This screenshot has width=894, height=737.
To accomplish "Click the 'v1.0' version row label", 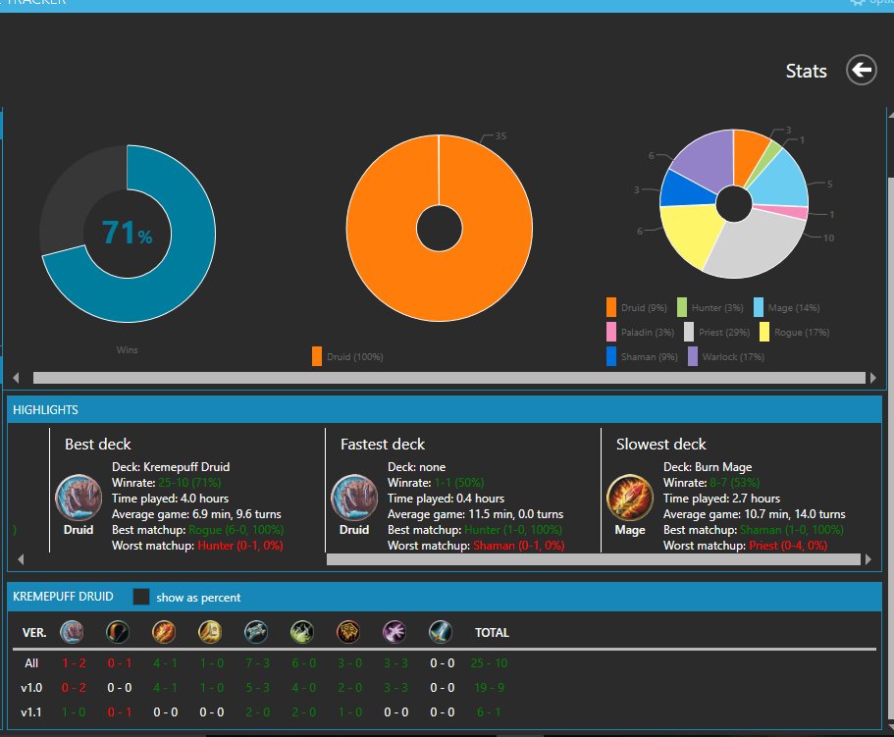I will click(x=31, y=687).
